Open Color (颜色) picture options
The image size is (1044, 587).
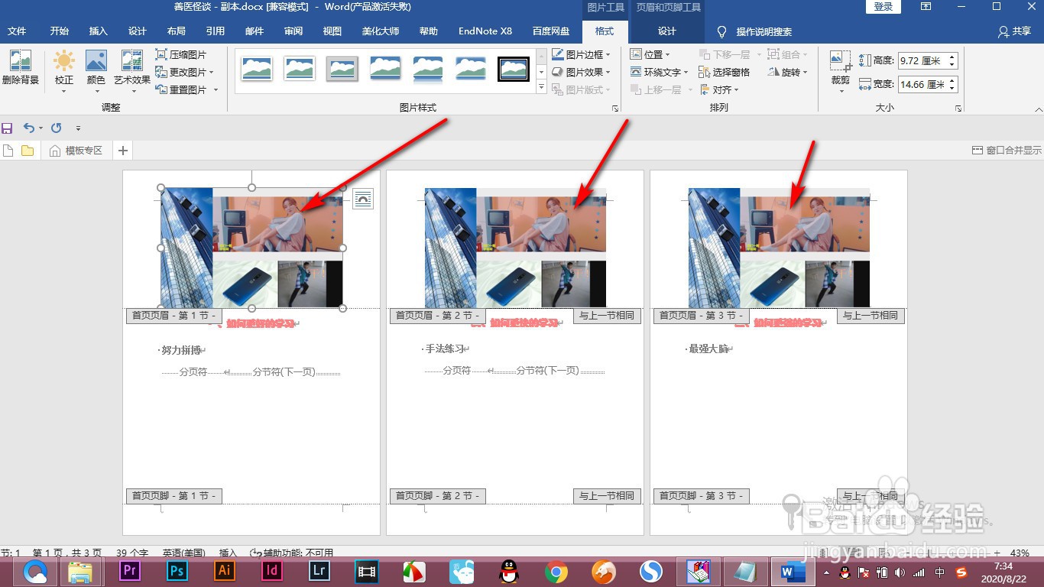[96, 72]
